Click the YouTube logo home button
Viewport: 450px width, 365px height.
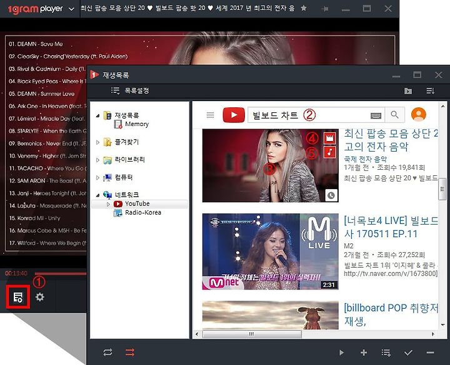pyautogui.click(x=234, y=115)
